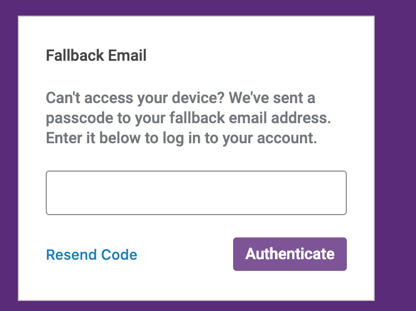Viewport: 416px width, 311px height.
Task: Click the passcode input field
Action: pyautogui.click(x=196, y=193)
